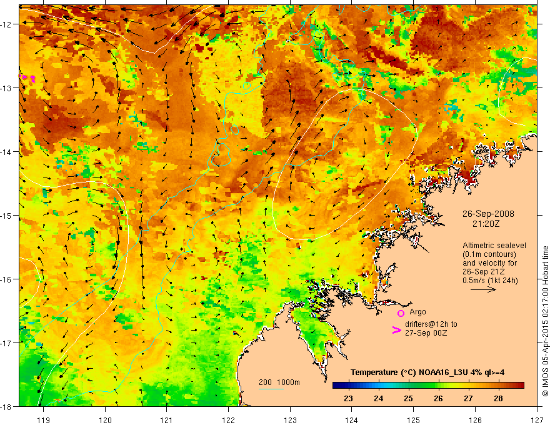Click the 'Argo' legend label
The height and width of the screenshot is (425, 550).
417,312
